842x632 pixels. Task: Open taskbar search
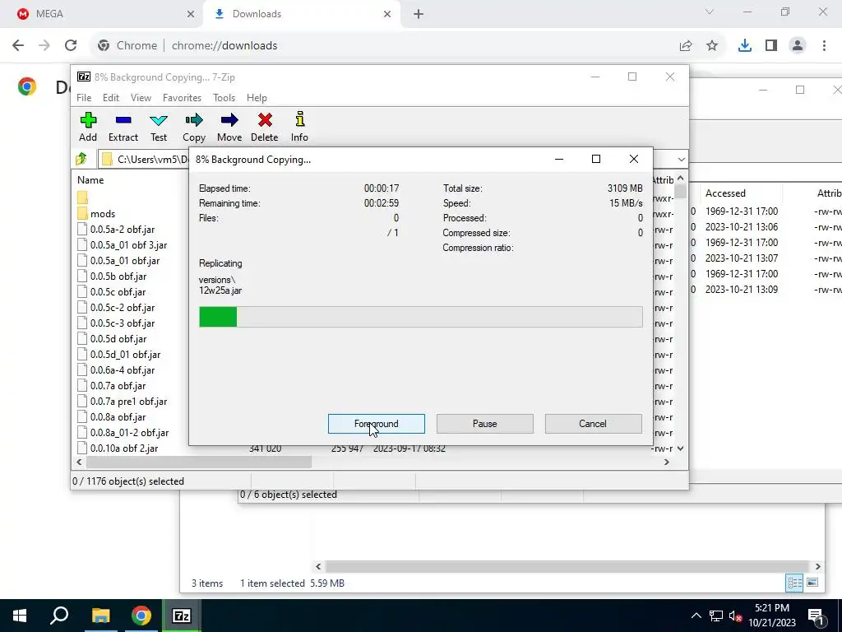coord(59,616)
